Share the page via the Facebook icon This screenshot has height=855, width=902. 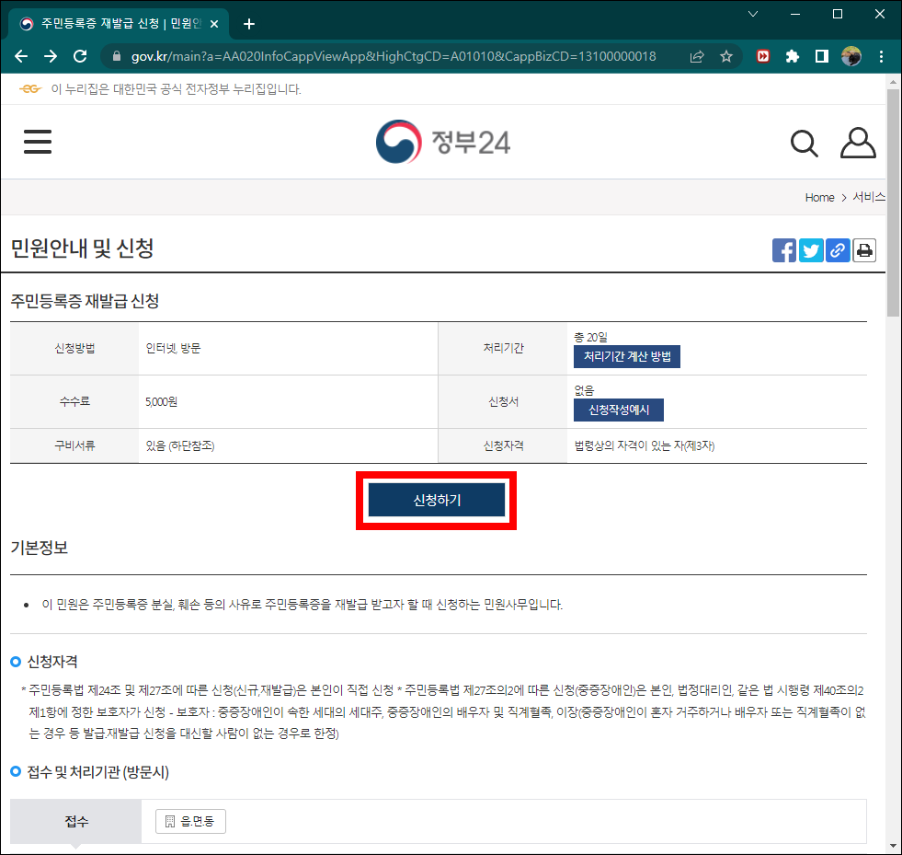784,249
